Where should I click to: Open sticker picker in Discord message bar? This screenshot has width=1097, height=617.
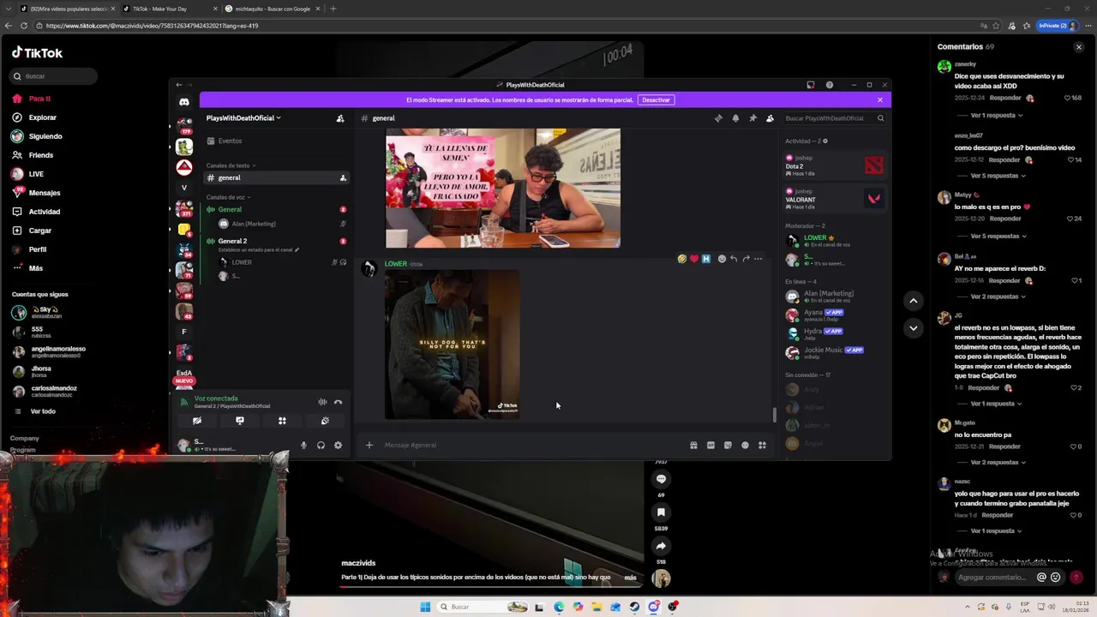point(728,445)
